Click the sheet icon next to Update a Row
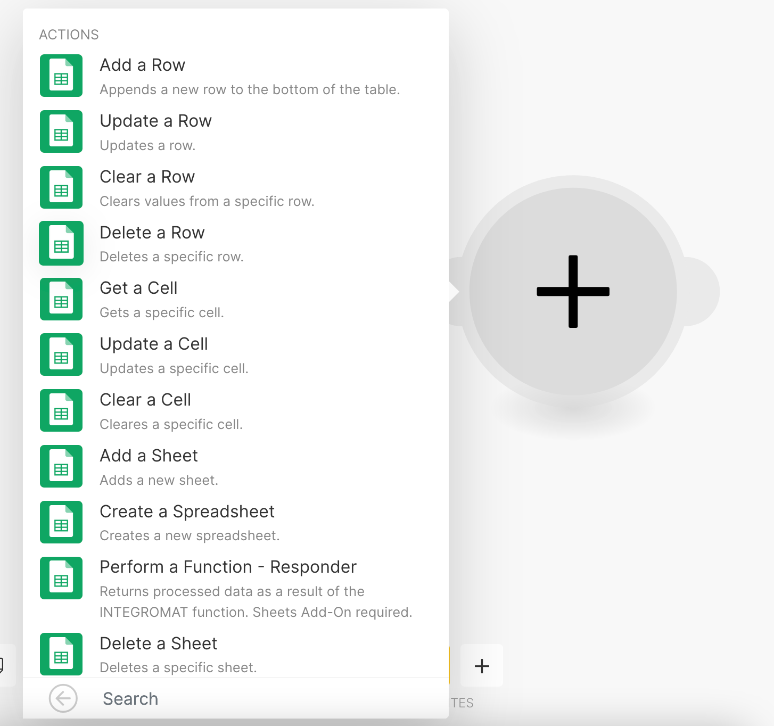This screenshot has height=726, width=774. [x=61, y=131]
